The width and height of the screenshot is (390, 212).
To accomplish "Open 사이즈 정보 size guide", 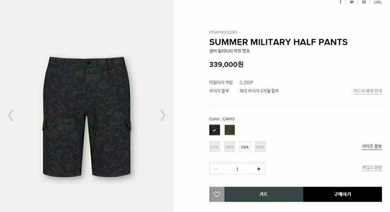I will pos(372,147).
